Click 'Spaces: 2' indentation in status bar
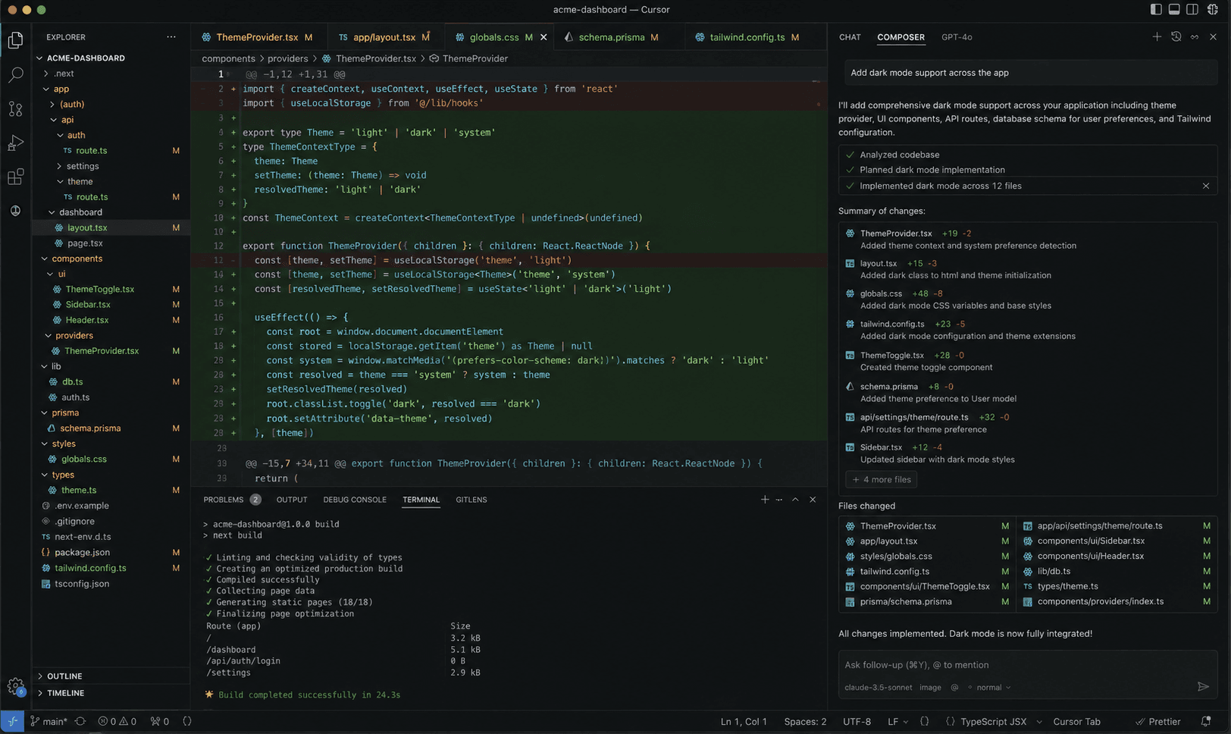This screenshot has width=1231, height=734. tap(805, 721)
